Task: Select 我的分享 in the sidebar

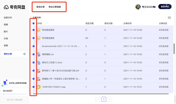Action: (x=15, y=54)
